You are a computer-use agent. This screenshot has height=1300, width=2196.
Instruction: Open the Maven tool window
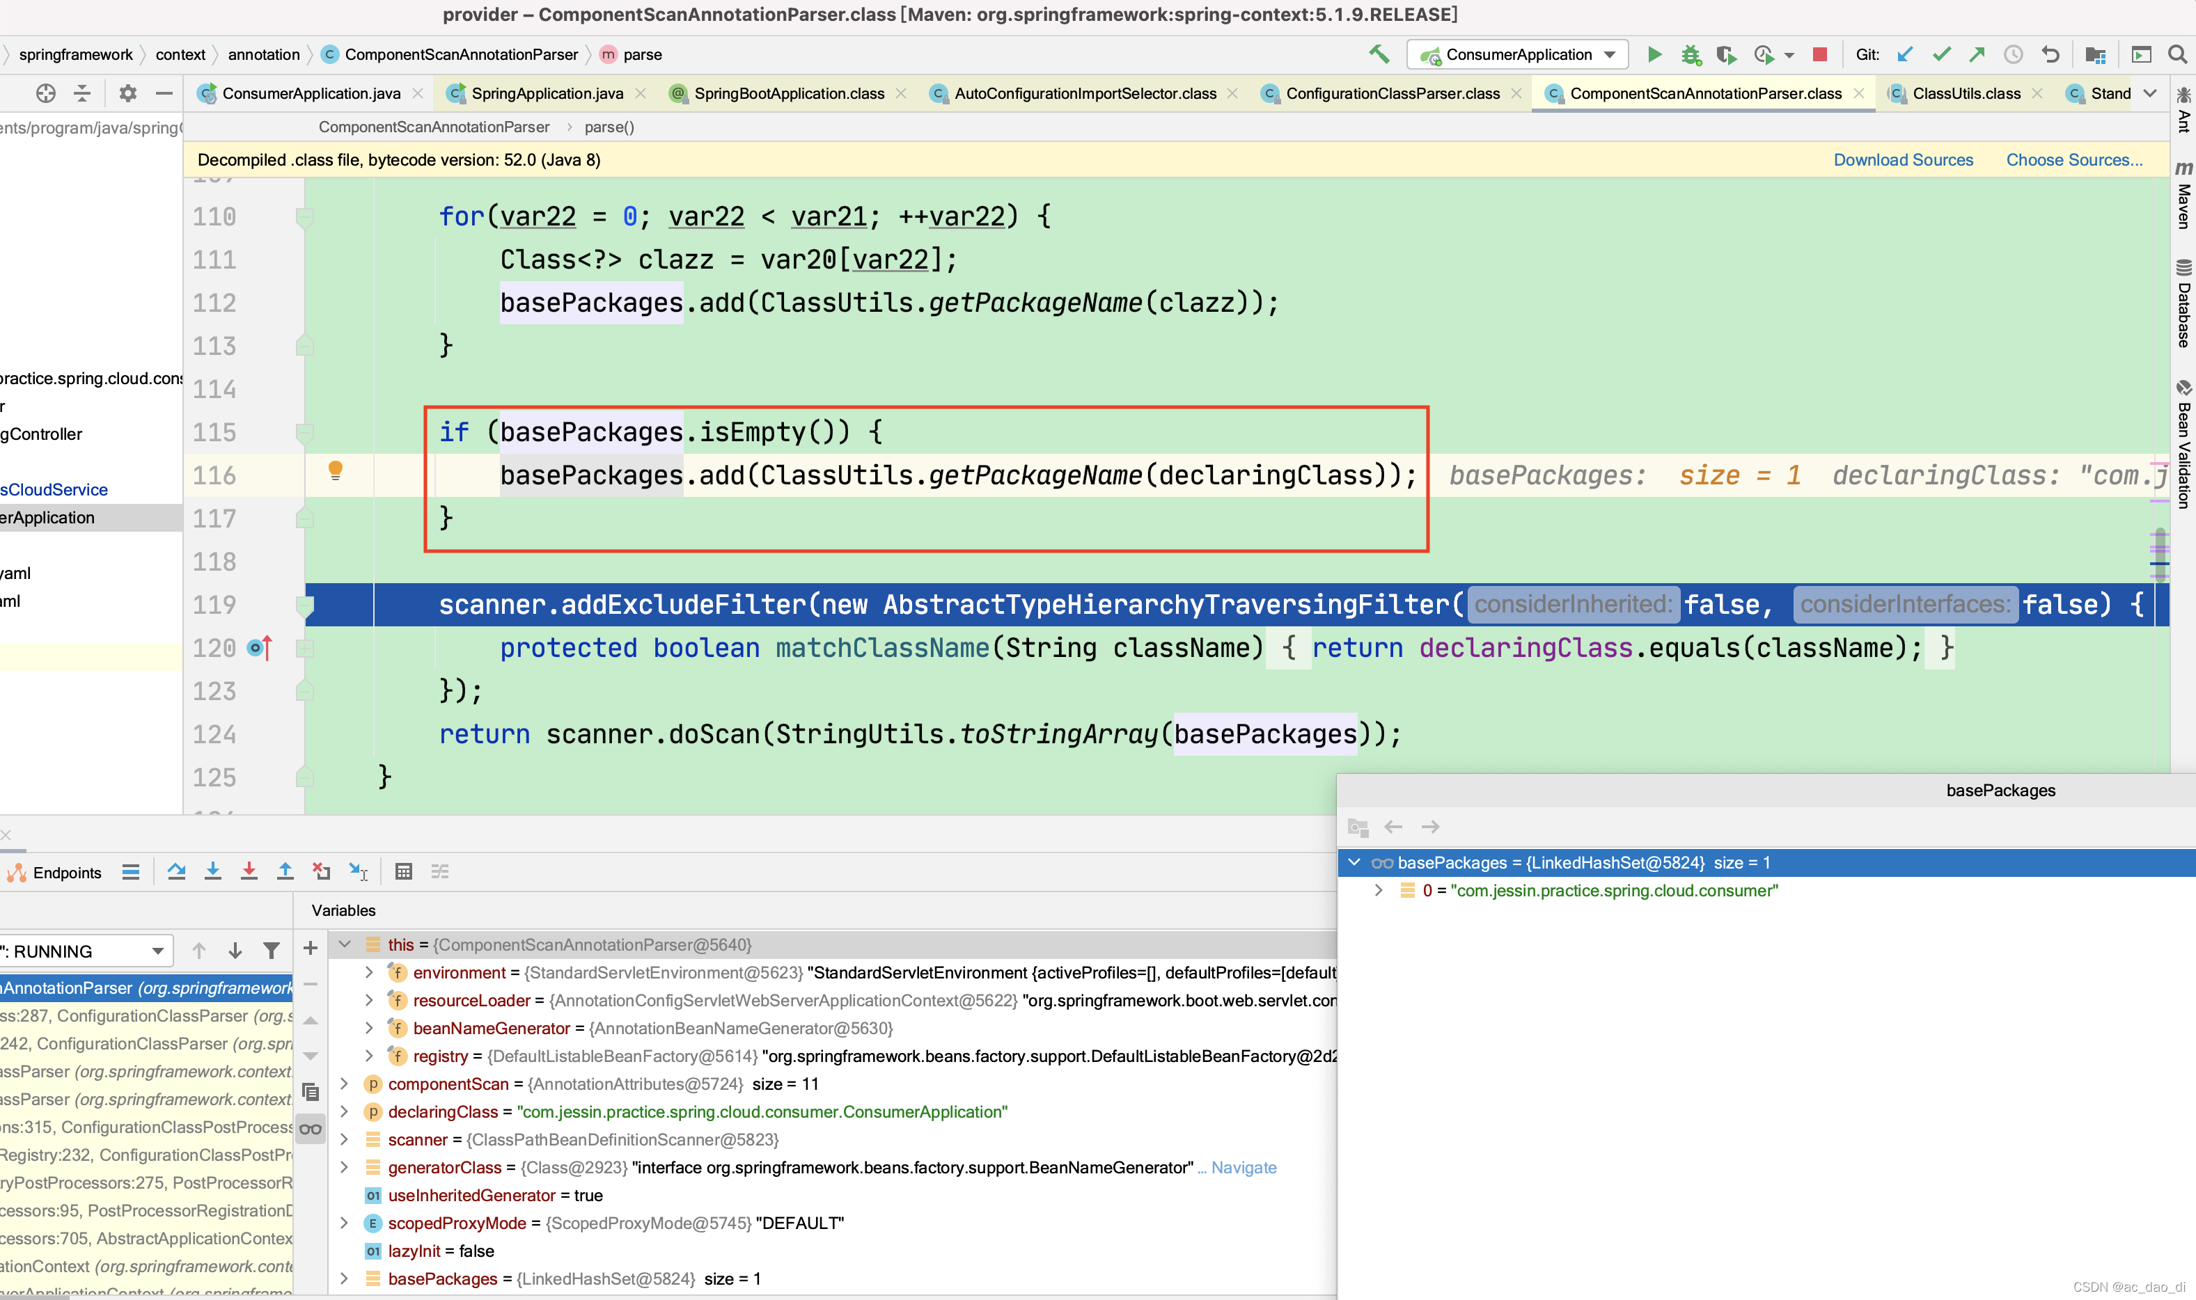[x=2183, y=194]
